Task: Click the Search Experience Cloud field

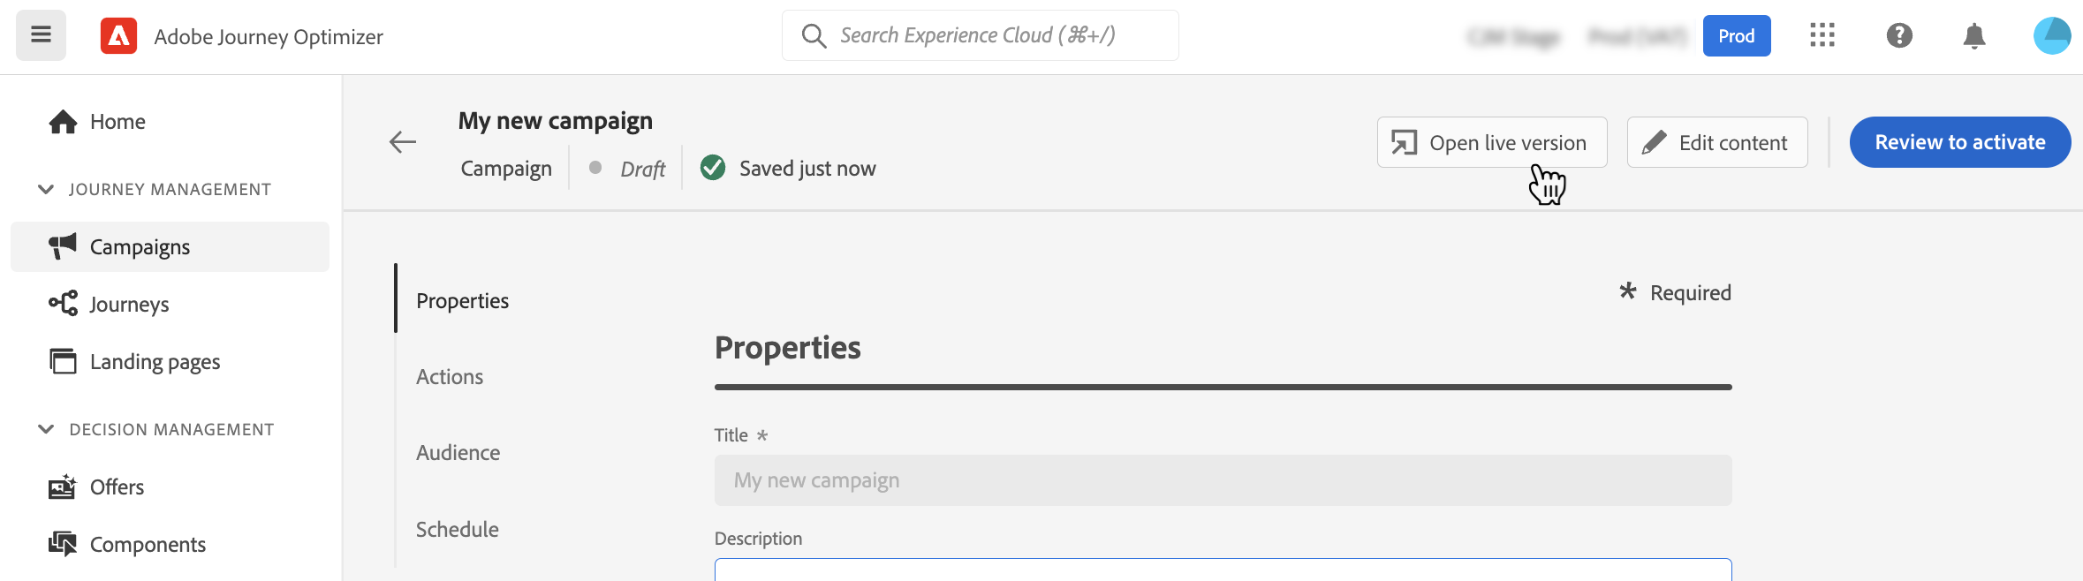Action: [x=981, y=35]
